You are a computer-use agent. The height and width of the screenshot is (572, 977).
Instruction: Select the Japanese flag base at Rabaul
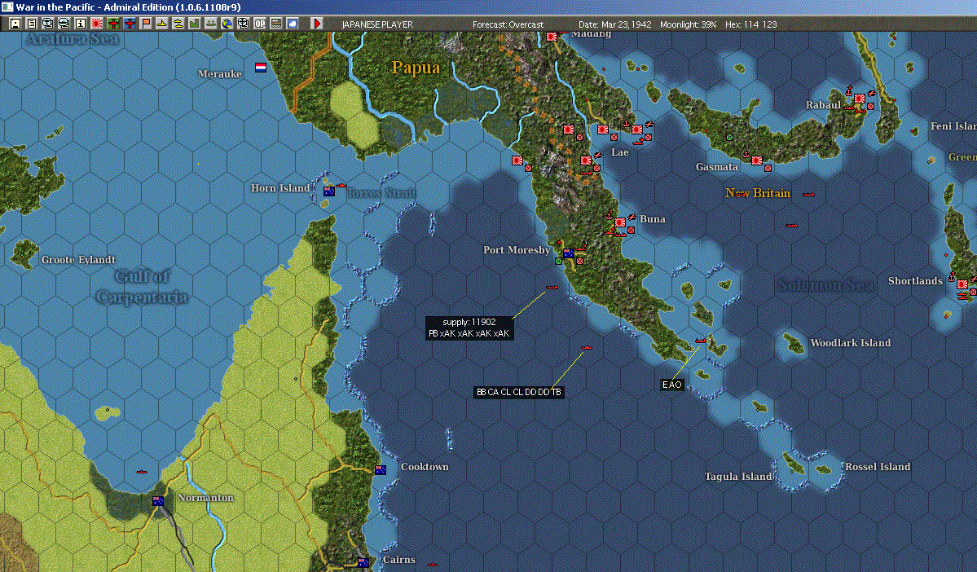(x=859, y=99)
